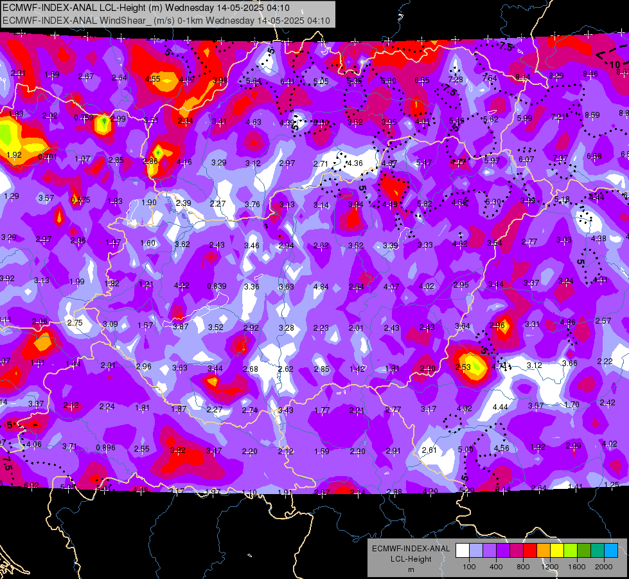Click the wind shear value 2.75
Screen dimensions: 629x579
pos(75,323)
